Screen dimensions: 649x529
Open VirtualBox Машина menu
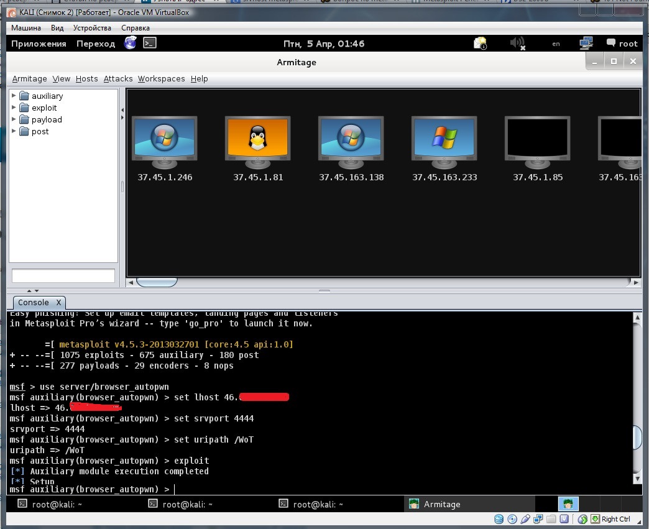[x=25, y=28]
